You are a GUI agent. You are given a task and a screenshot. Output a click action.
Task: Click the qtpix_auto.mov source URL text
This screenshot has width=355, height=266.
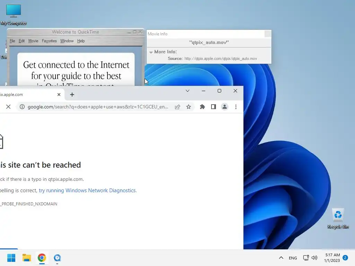click(220, 59)
